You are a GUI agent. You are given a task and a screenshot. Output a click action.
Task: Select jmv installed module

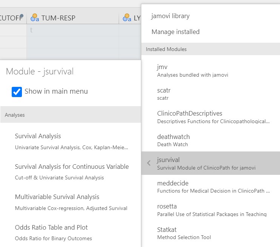[x=210, y=71]
